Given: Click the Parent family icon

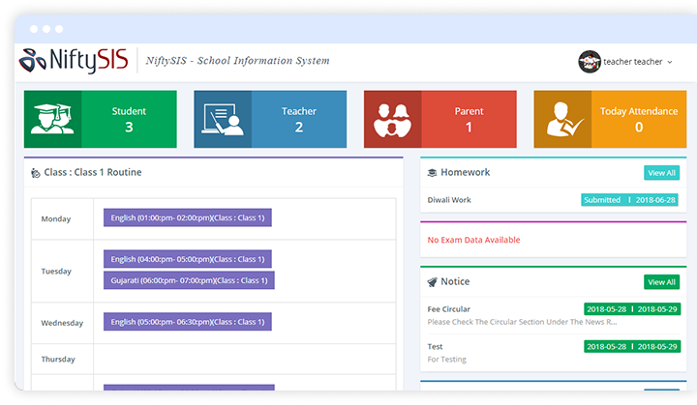Looking at the screenshot, I should (392, 119).
